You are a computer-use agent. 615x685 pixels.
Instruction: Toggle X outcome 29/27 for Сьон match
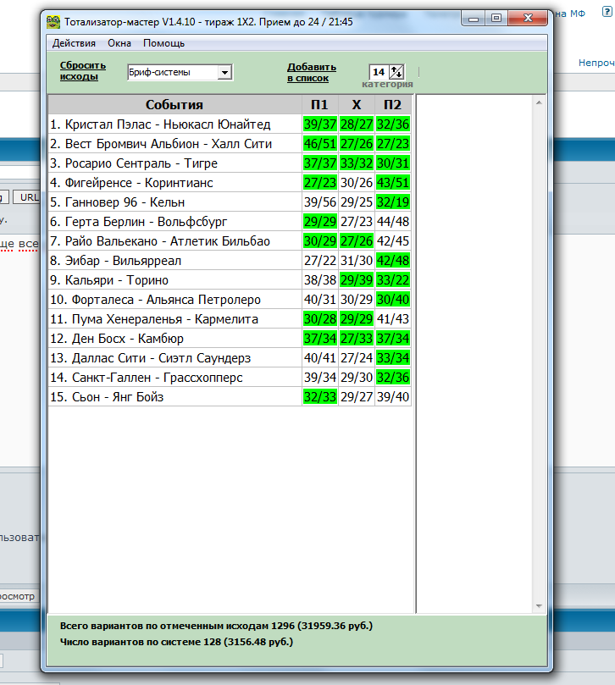(357, 397)
